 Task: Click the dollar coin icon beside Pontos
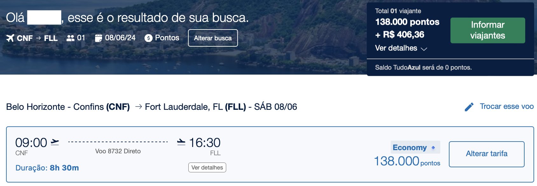pos(148,38)
